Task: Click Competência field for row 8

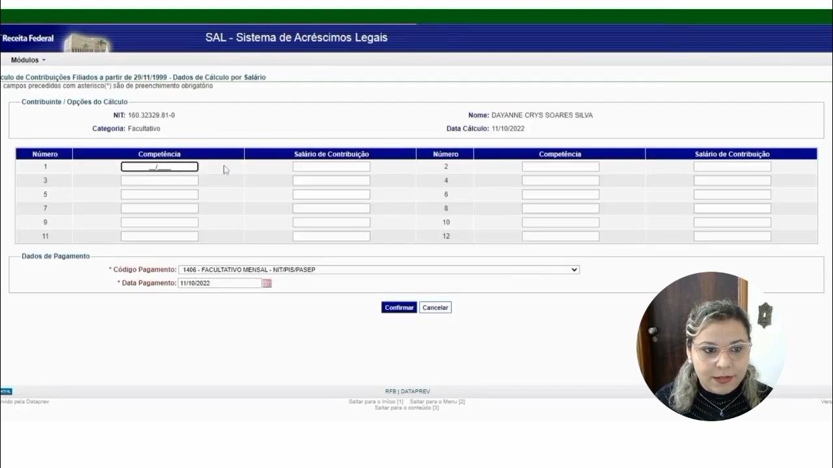Action: (560, 209)
